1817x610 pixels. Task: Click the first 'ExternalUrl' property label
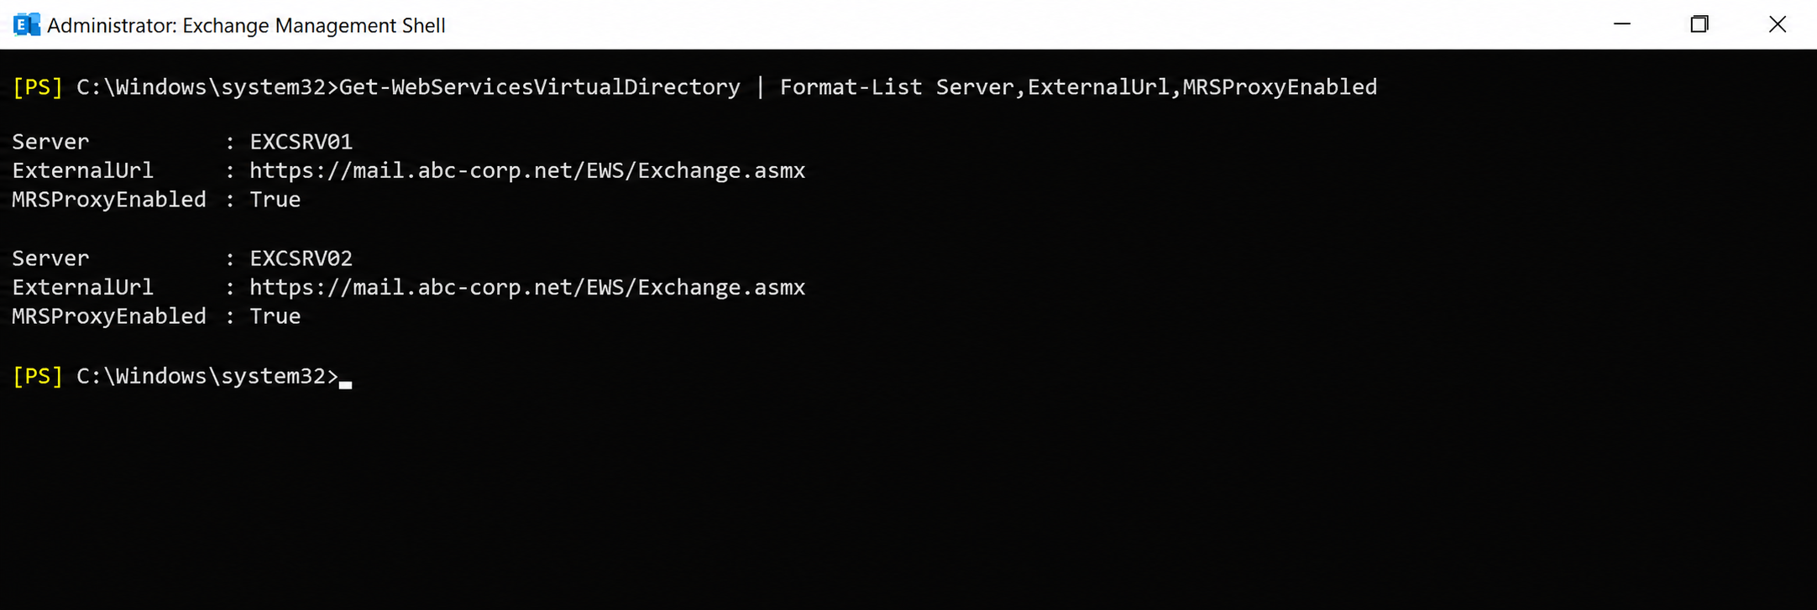tap(83, 171)
